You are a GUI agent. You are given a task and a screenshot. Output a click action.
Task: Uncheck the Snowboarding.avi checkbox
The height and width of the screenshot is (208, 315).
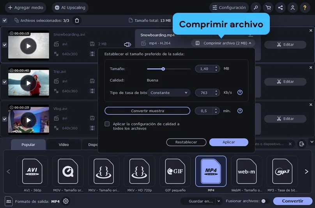(5, 45)
